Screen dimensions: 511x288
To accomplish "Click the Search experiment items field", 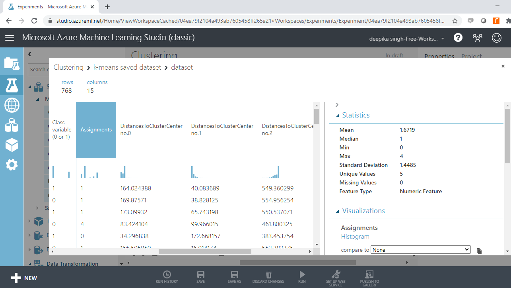I will point(39,69).
